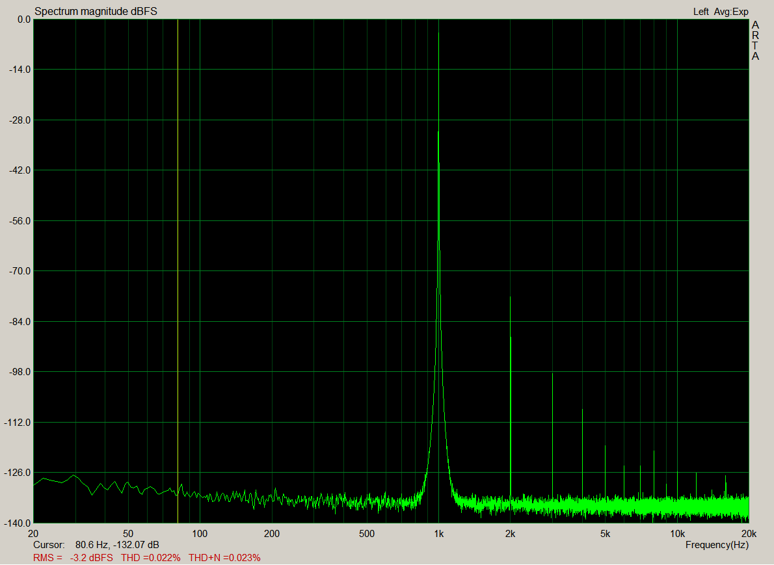The image size is (774, 565).
Task: Click the '20k' frequency axis label
Action: click(749, 533)
